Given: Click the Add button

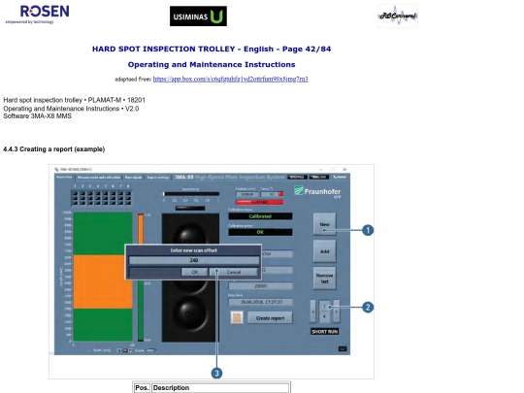Looking at the screenshot, I should pos(324,251).
